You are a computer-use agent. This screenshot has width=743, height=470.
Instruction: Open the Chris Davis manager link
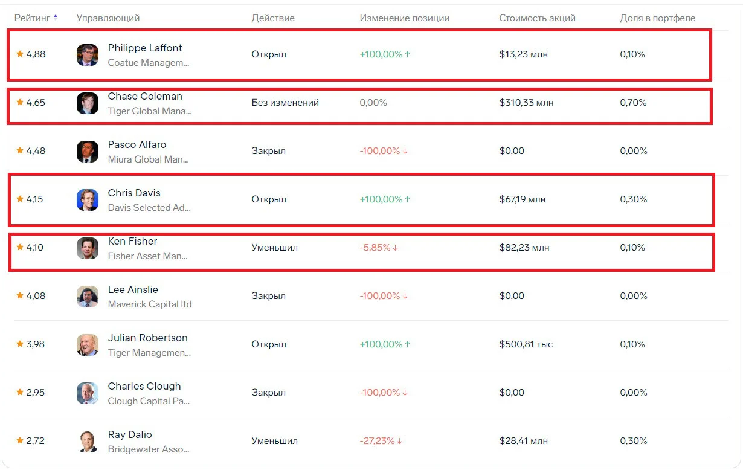click(x=134, y=193)
